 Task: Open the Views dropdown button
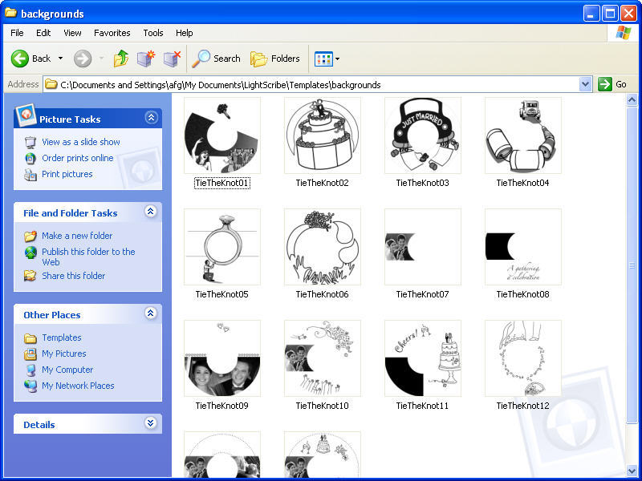[x=327, y=59]
